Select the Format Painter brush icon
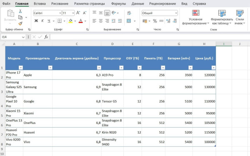 (20, 24)
